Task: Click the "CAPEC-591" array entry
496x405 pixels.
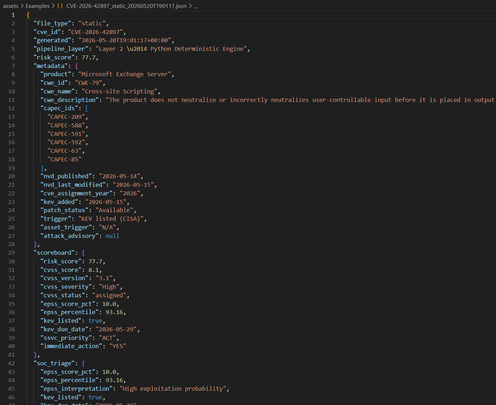Action: tap(66, 134)
